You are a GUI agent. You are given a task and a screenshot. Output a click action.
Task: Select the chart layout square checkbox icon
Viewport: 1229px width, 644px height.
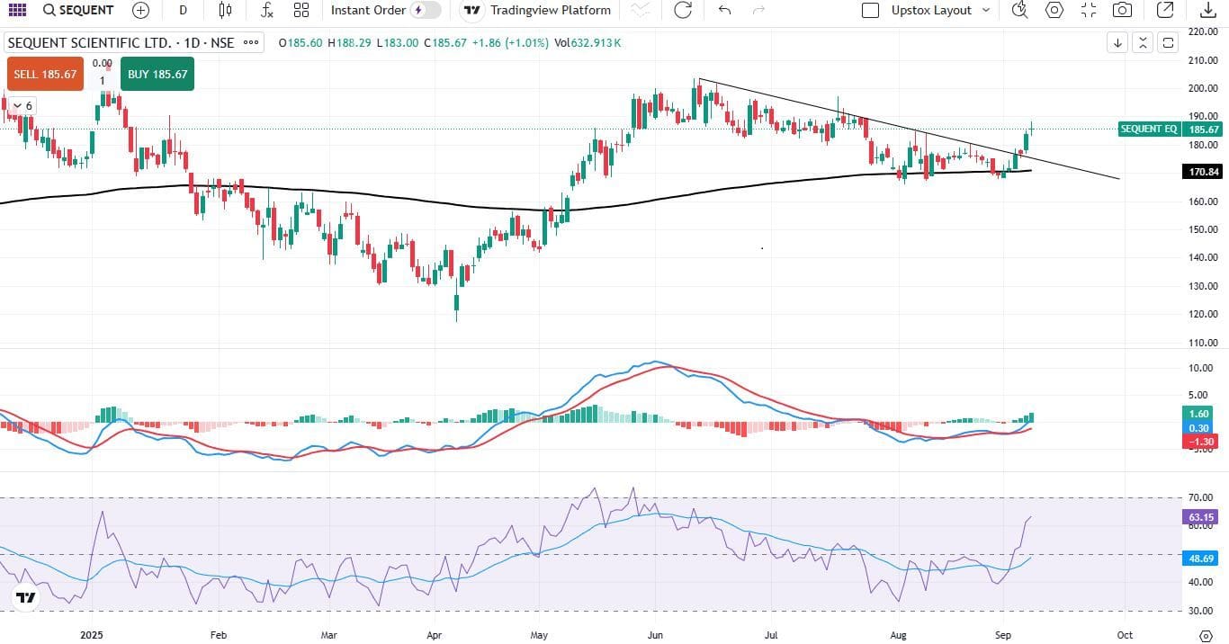869,10
